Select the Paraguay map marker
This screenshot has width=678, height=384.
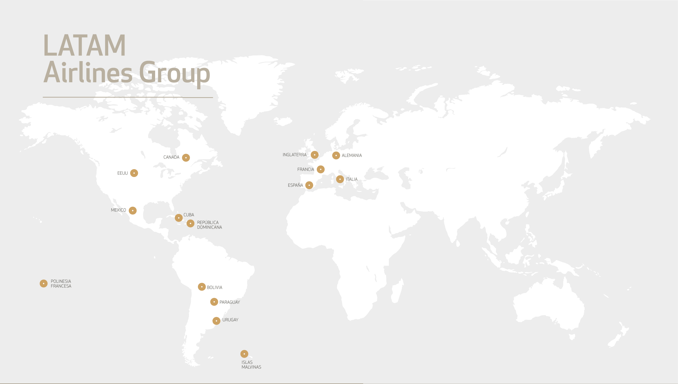pyautogui.click(x=214, y=302)
